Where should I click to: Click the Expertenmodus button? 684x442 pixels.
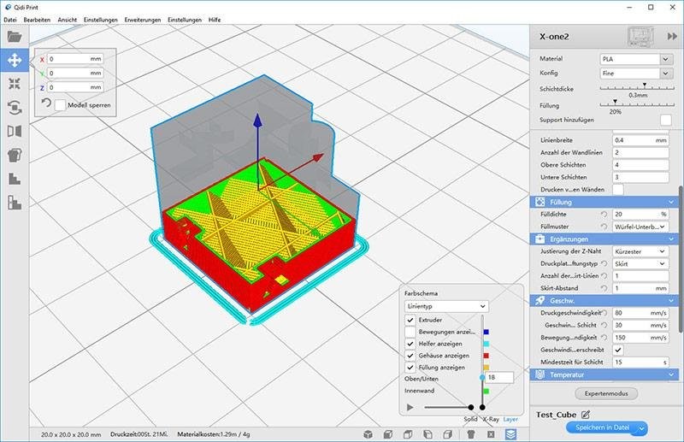coord(605,393)
